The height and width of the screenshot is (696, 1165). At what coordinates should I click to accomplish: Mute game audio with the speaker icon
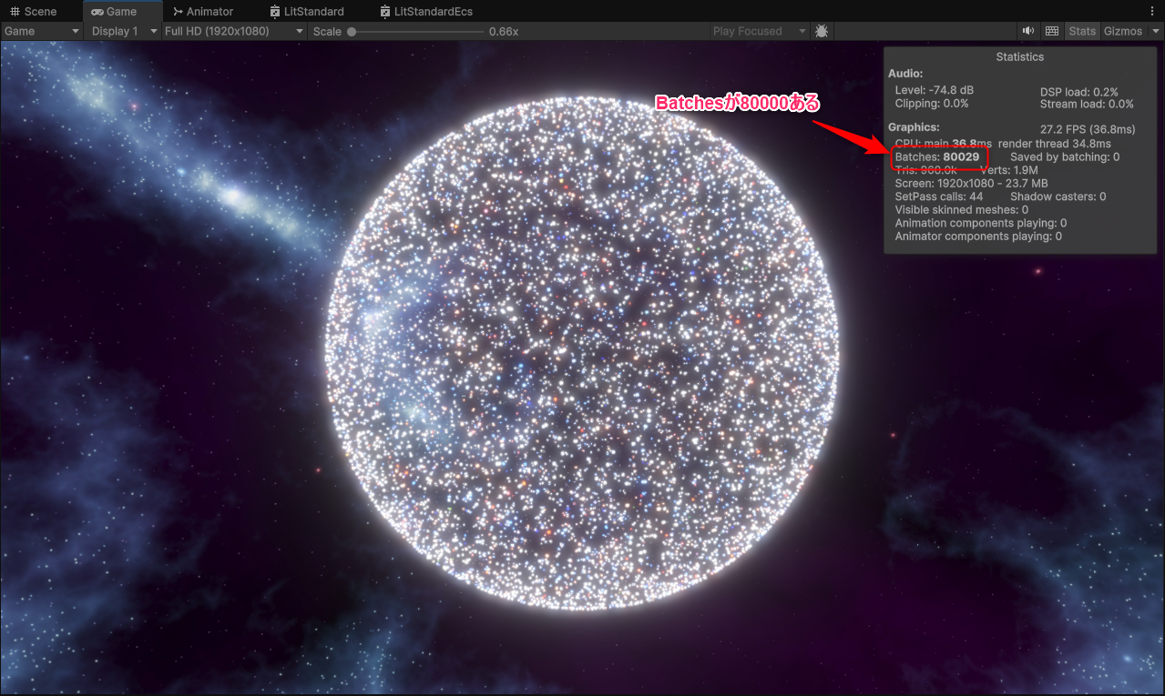pos(1027,30)
